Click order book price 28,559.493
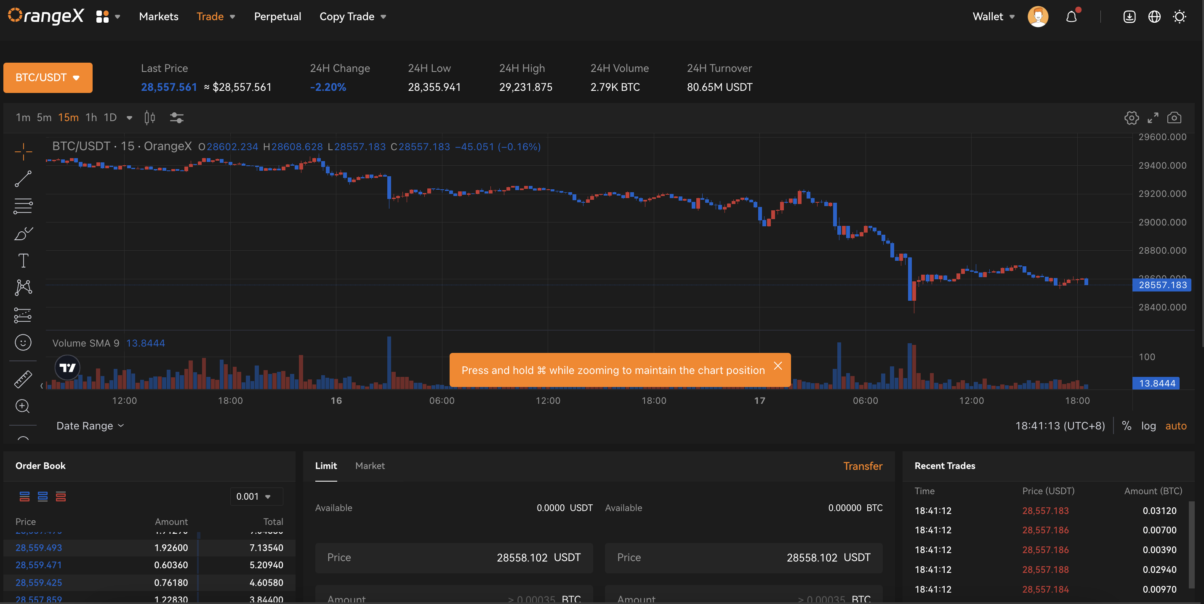This screenshot has width=1204, height=604. pyautogui.click(x=38, y=548)
